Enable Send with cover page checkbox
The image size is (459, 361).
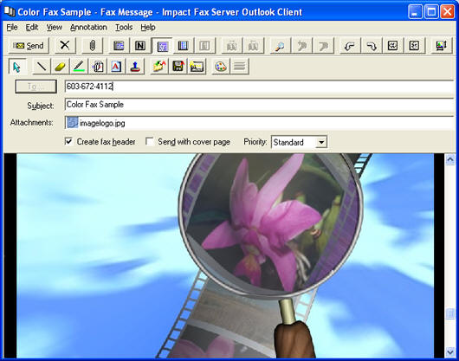(149, 142)
